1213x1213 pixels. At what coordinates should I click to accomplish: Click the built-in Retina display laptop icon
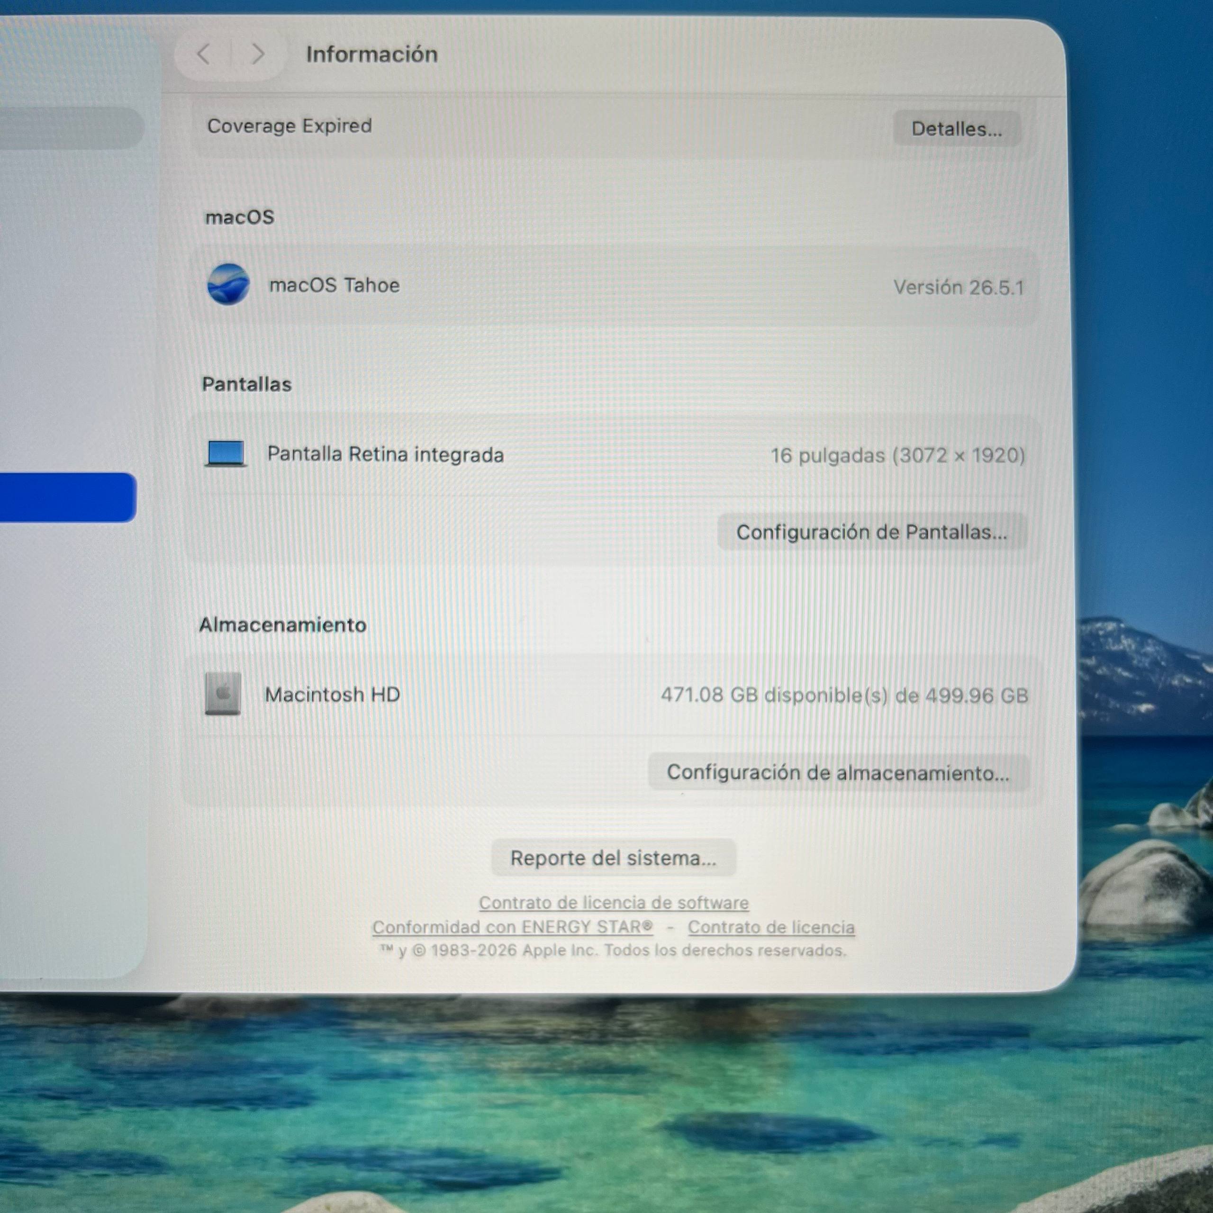click(x=226, y=454)
